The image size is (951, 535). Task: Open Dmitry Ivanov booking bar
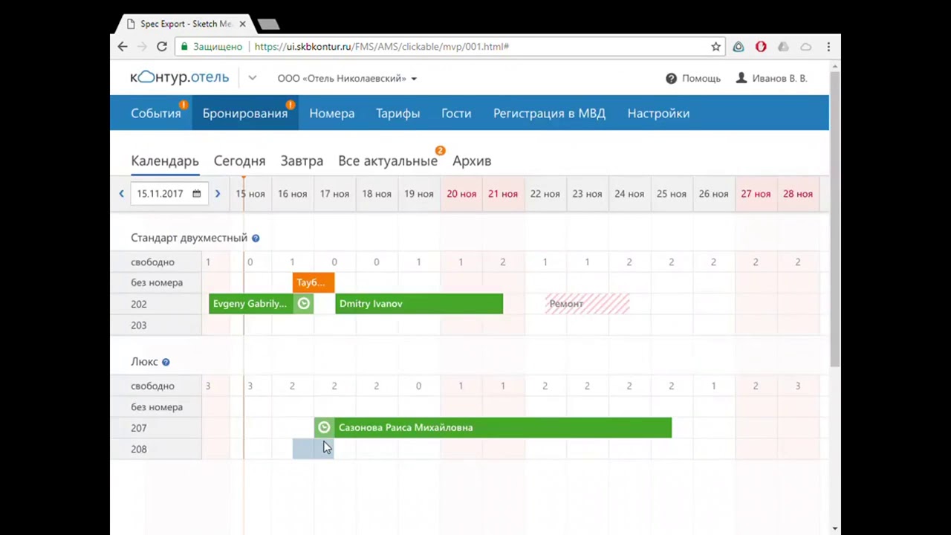[x=419, y=303]
